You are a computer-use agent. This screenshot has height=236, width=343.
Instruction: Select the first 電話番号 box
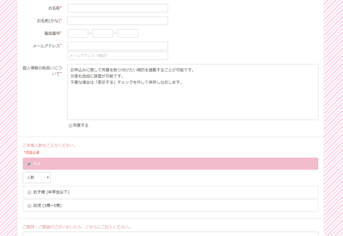coord(78,33)
